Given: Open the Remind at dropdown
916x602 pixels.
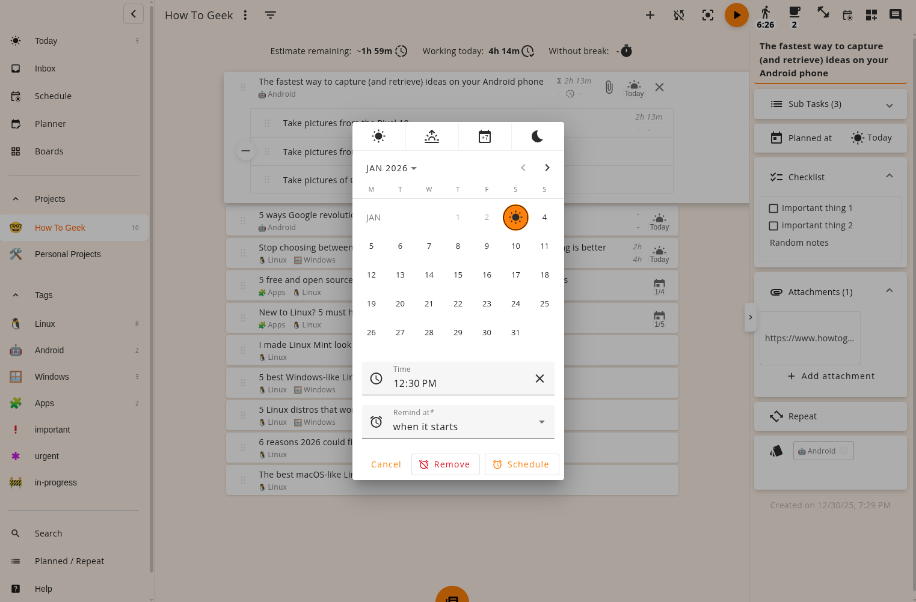Looking at the screenshot, I should point(458,422).
